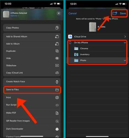Viewport: 129px width, 138px height.
Task: Tap the Hide eye icon
Action: [x=57, y=58]
